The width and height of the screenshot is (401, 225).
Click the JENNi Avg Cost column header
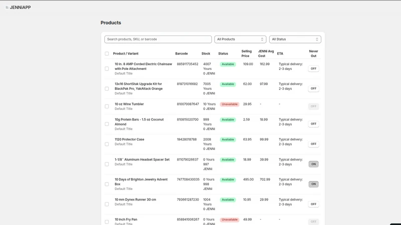[266, 53]
